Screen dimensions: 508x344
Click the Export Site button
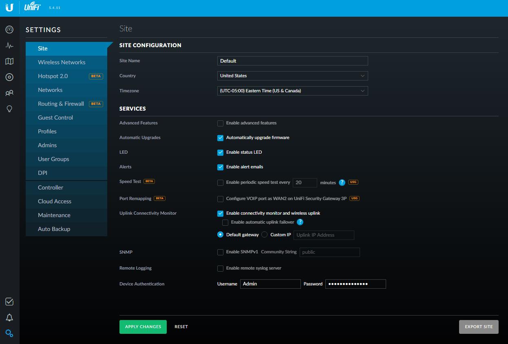[x=478, y=327]
